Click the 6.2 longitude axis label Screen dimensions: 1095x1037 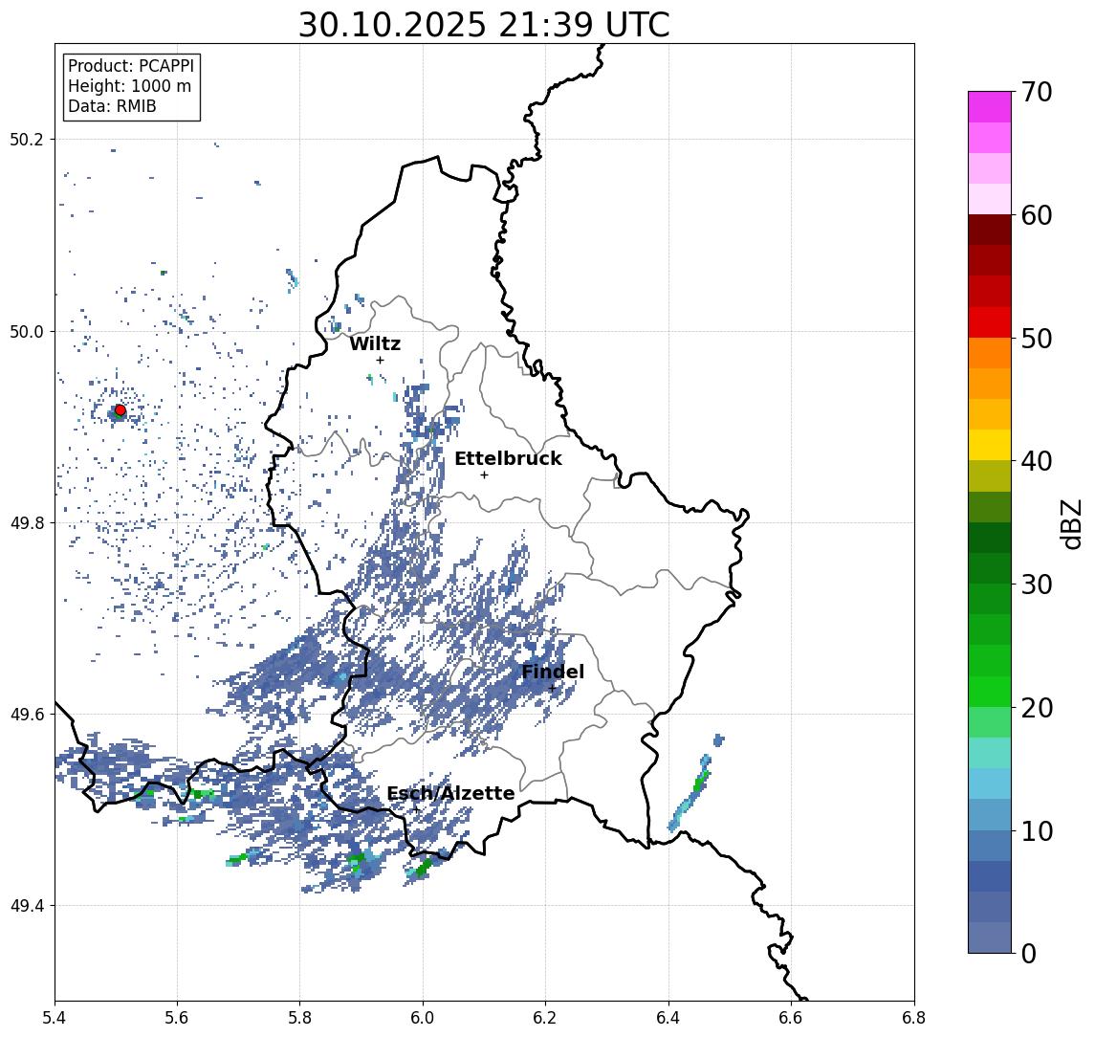click(546, 1018)
